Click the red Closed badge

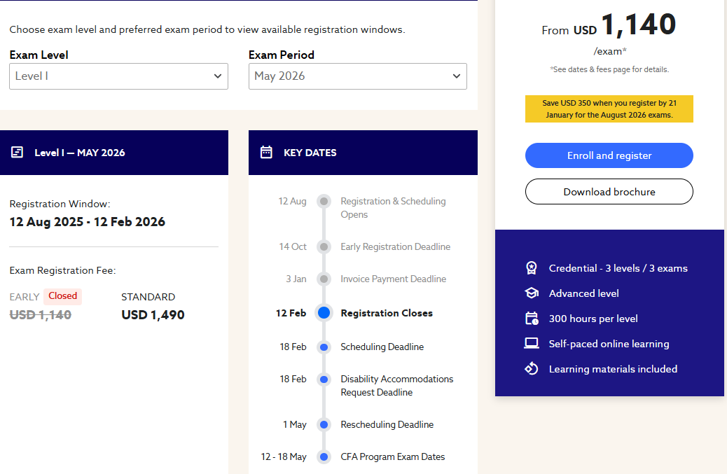click(x=62, y=296)
